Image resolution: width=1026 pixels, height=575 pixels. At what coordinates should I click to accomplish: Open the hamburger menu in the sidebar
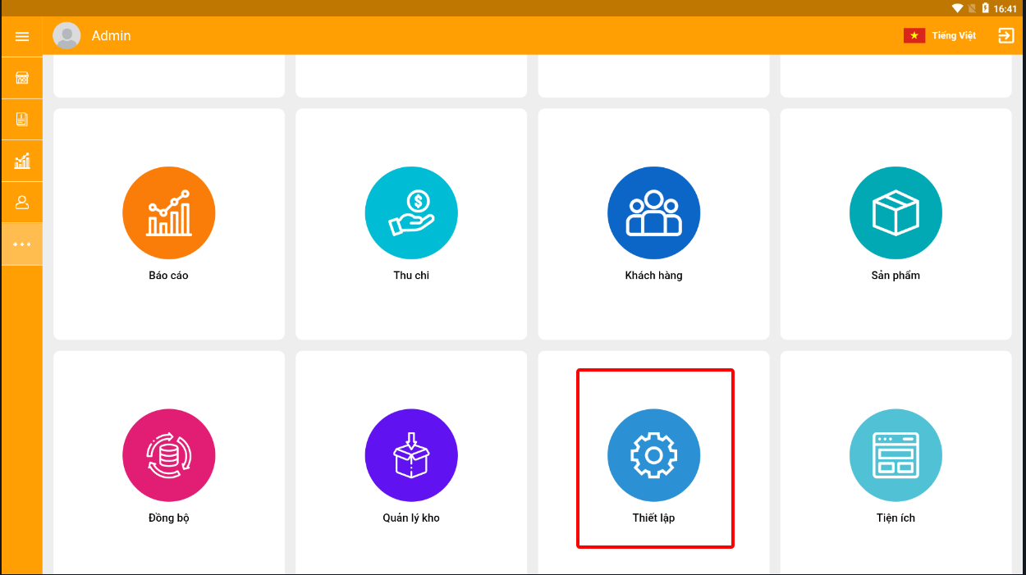pos(22,36)
